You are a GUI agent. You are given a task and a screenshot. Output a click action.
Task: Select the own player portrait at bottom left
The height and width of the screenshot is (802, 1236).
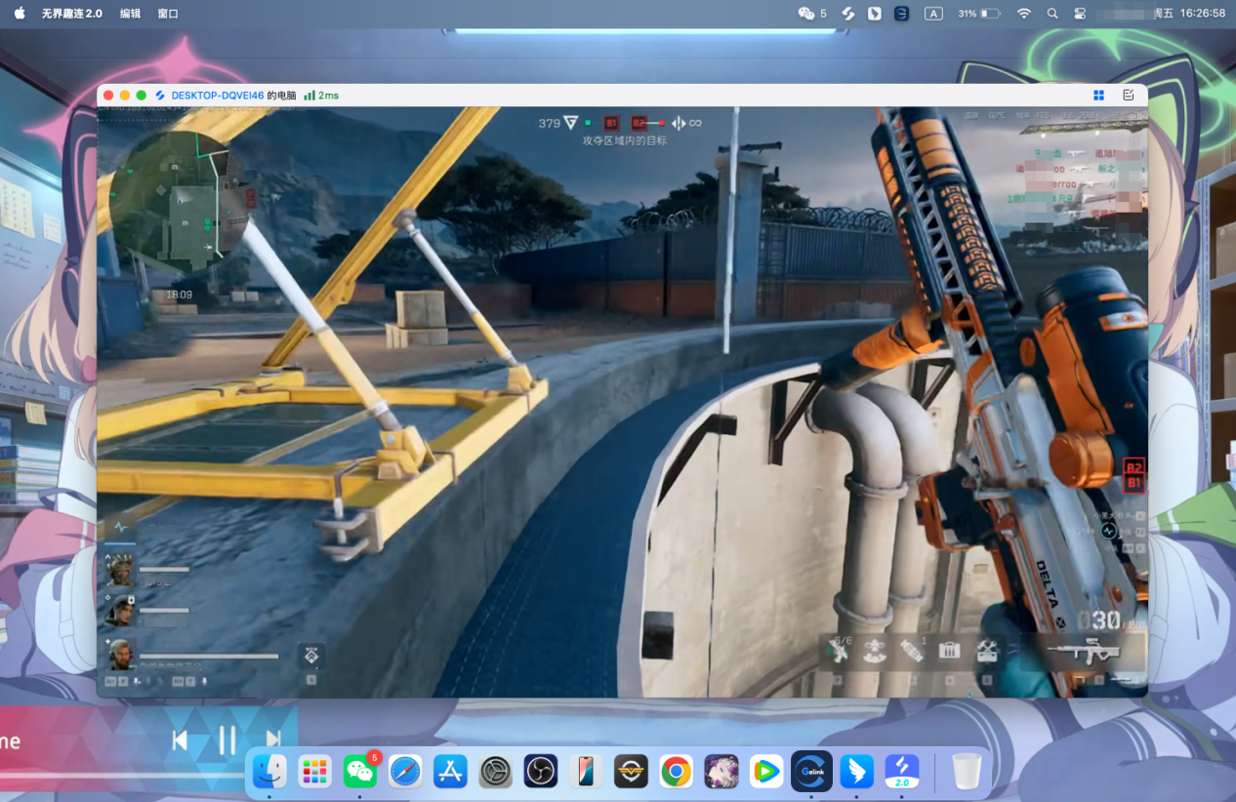click(x=120, y=654)
